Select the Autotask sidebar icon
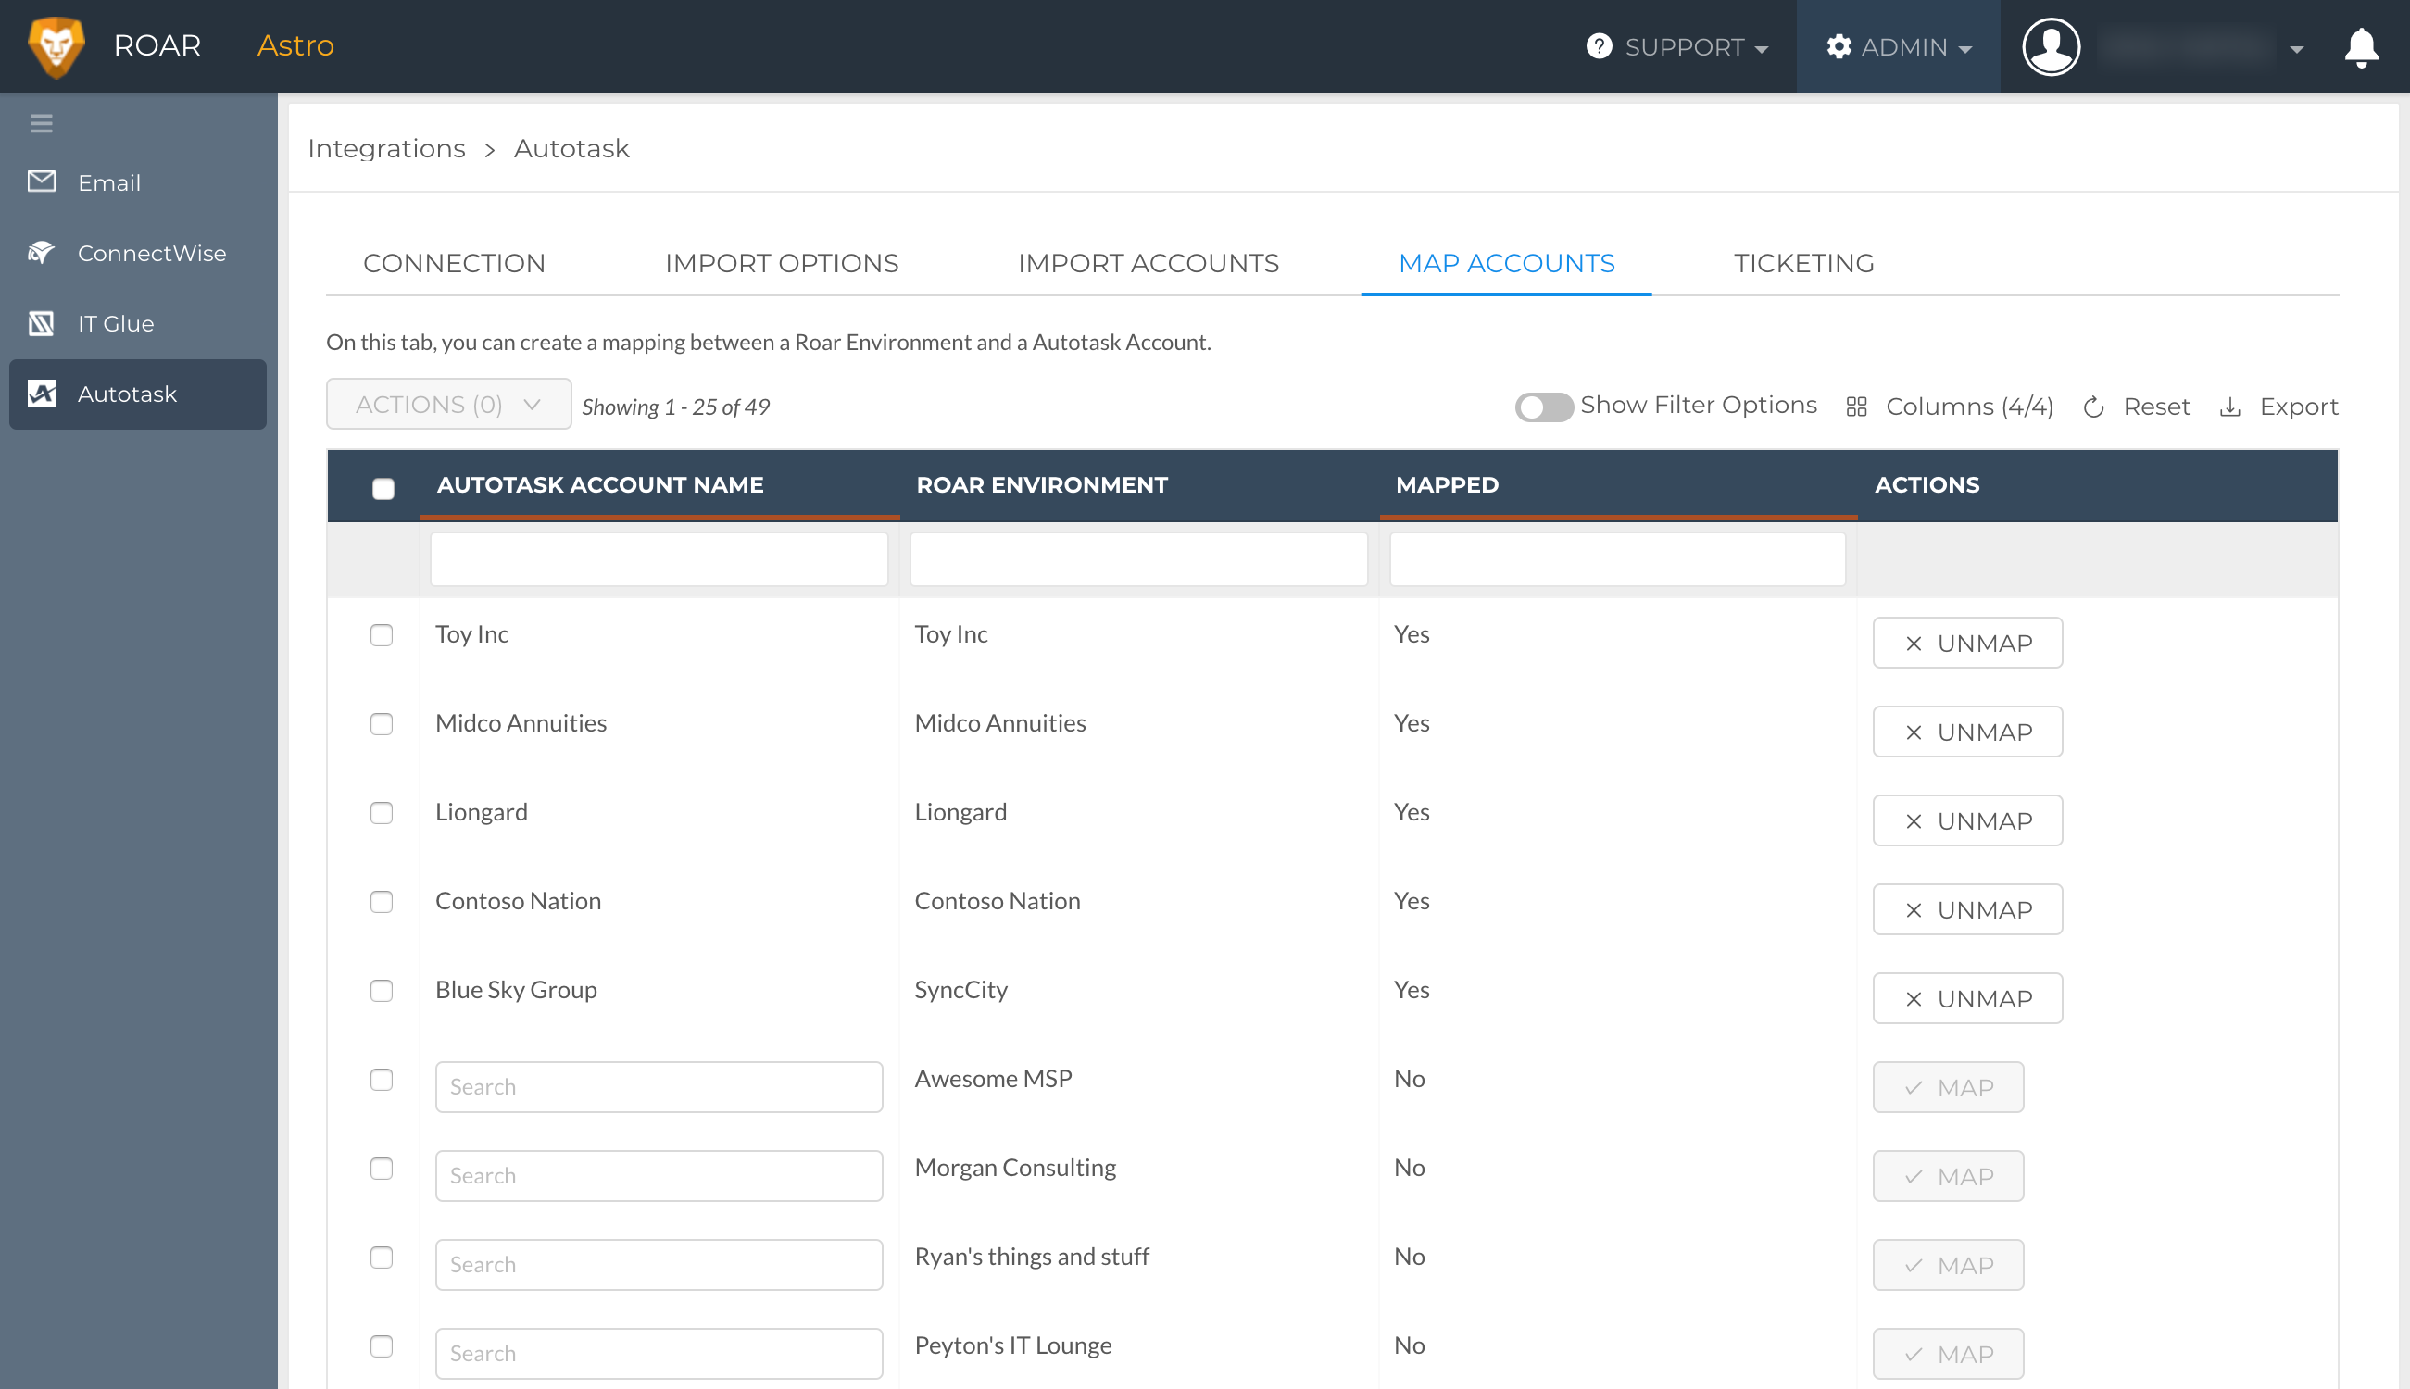Image resolution: width=2410 pixels, height=1389 pixels. pos(42,393)
